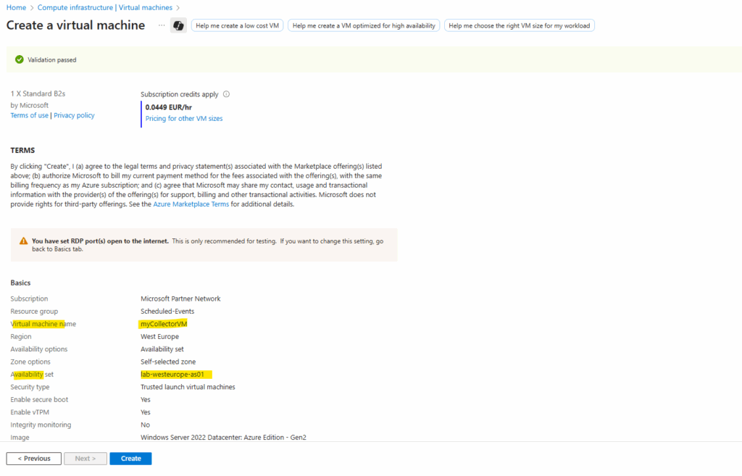The width and height of the screenshot is (742, 476).
Task: Click the Basics section heading
Action: [20, 283]
